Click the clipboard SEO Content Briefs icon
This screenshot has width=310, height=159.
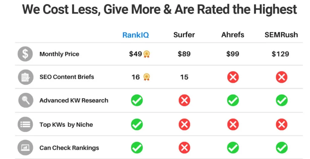coord(25,77)
